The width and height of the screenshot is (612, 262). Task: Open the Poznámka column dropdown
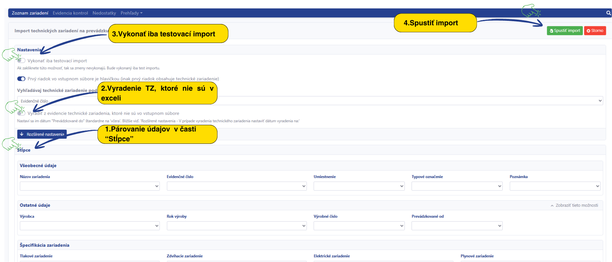(555, 186)
